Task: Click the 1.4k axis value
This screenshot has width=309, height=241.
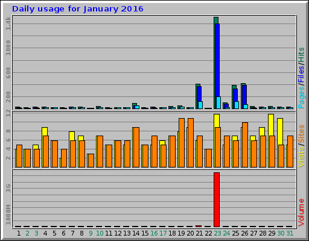Action: [8, 23]
